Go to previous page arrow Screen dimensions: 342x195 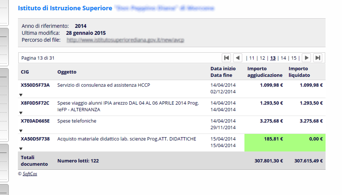(x=238, y=58)
